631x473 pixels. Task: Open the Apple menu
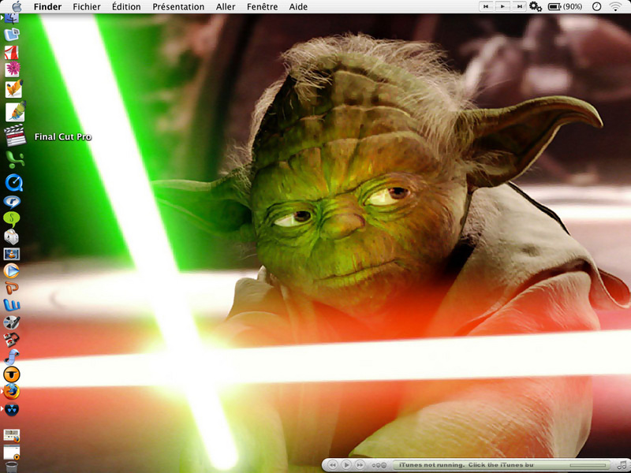click(x=17, y=6)
